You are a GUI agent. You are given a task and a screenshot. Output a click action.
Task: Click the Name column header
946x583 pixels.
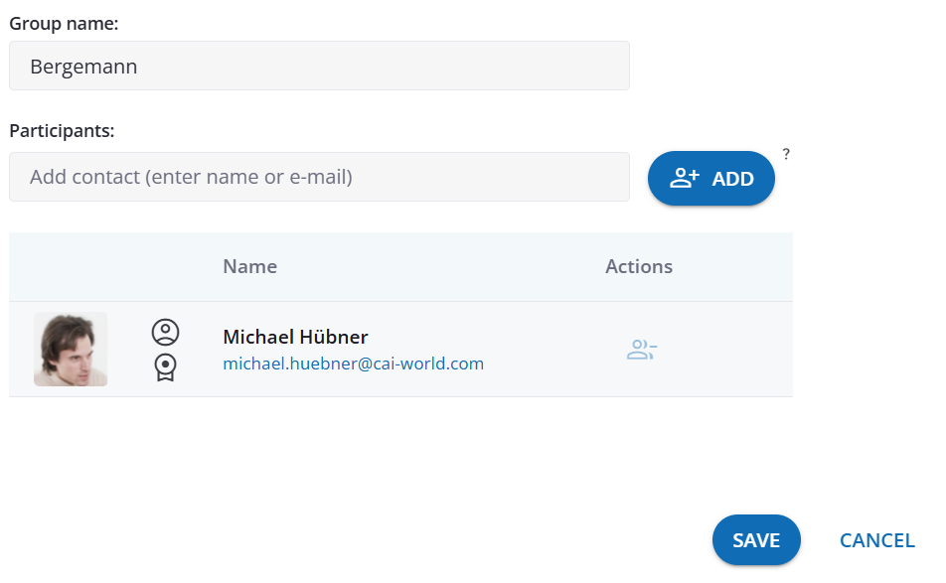point(249,266)
